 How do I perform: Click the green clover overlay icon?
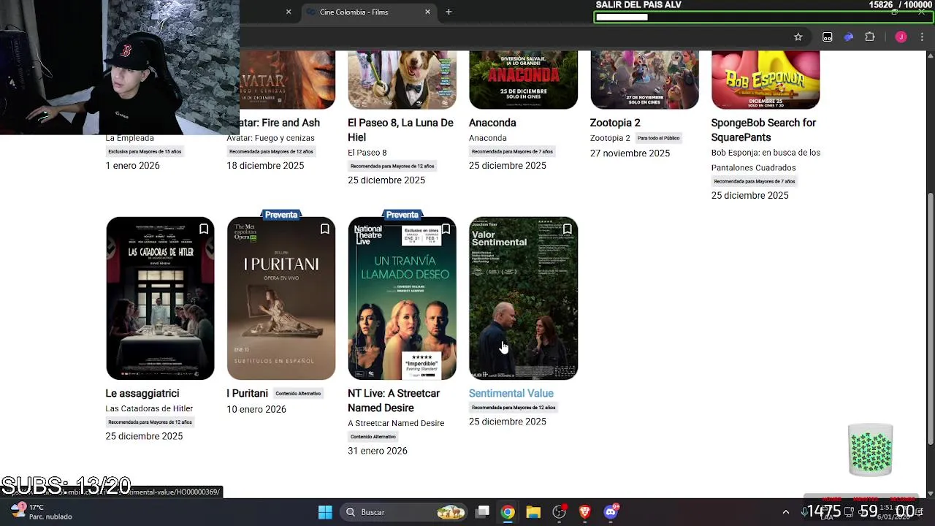pos(871,450)
